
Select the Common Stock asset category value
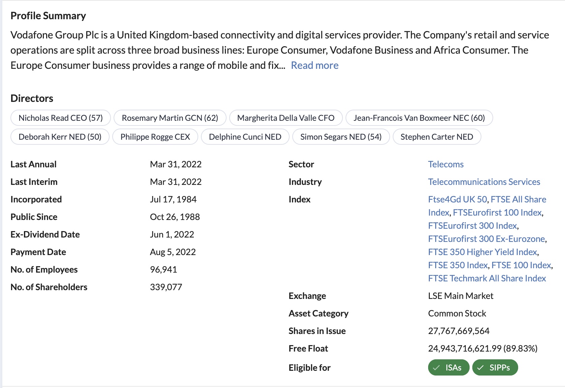(457, 313)
